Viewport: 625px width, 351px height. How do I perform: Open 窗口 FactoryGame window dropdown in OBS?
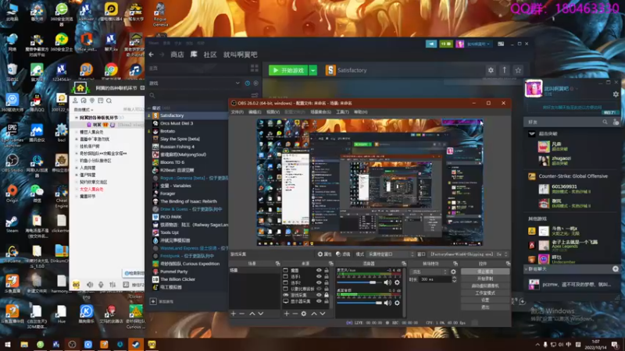tap(468, 254)
